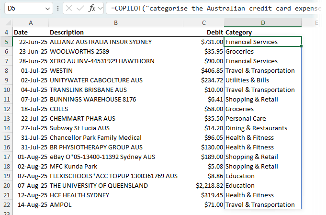Click Financial Services in row 5
Screen dimensions: 326x215
point(263,42)
